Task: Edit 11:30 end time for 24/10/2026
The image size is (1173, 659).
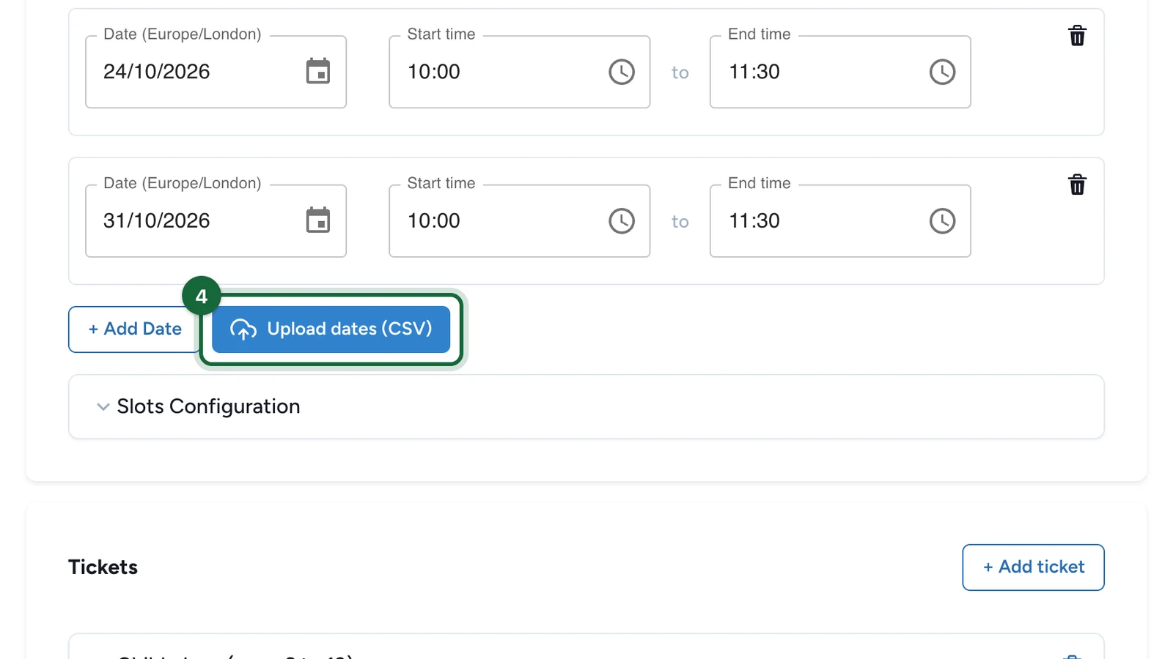Action: 840,72
